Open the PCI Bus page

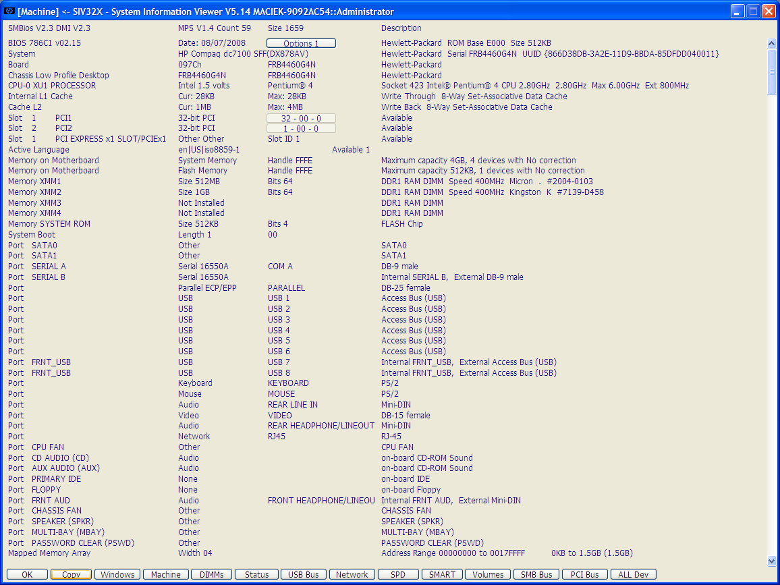coord(584,575)
